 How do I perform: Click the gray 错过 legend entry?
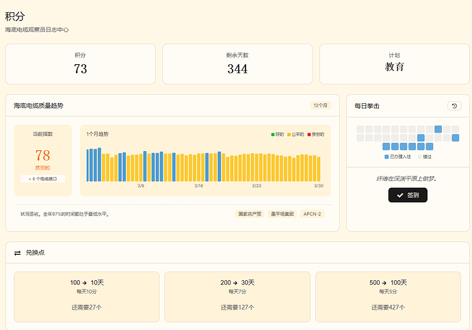(x=424, y=156)
